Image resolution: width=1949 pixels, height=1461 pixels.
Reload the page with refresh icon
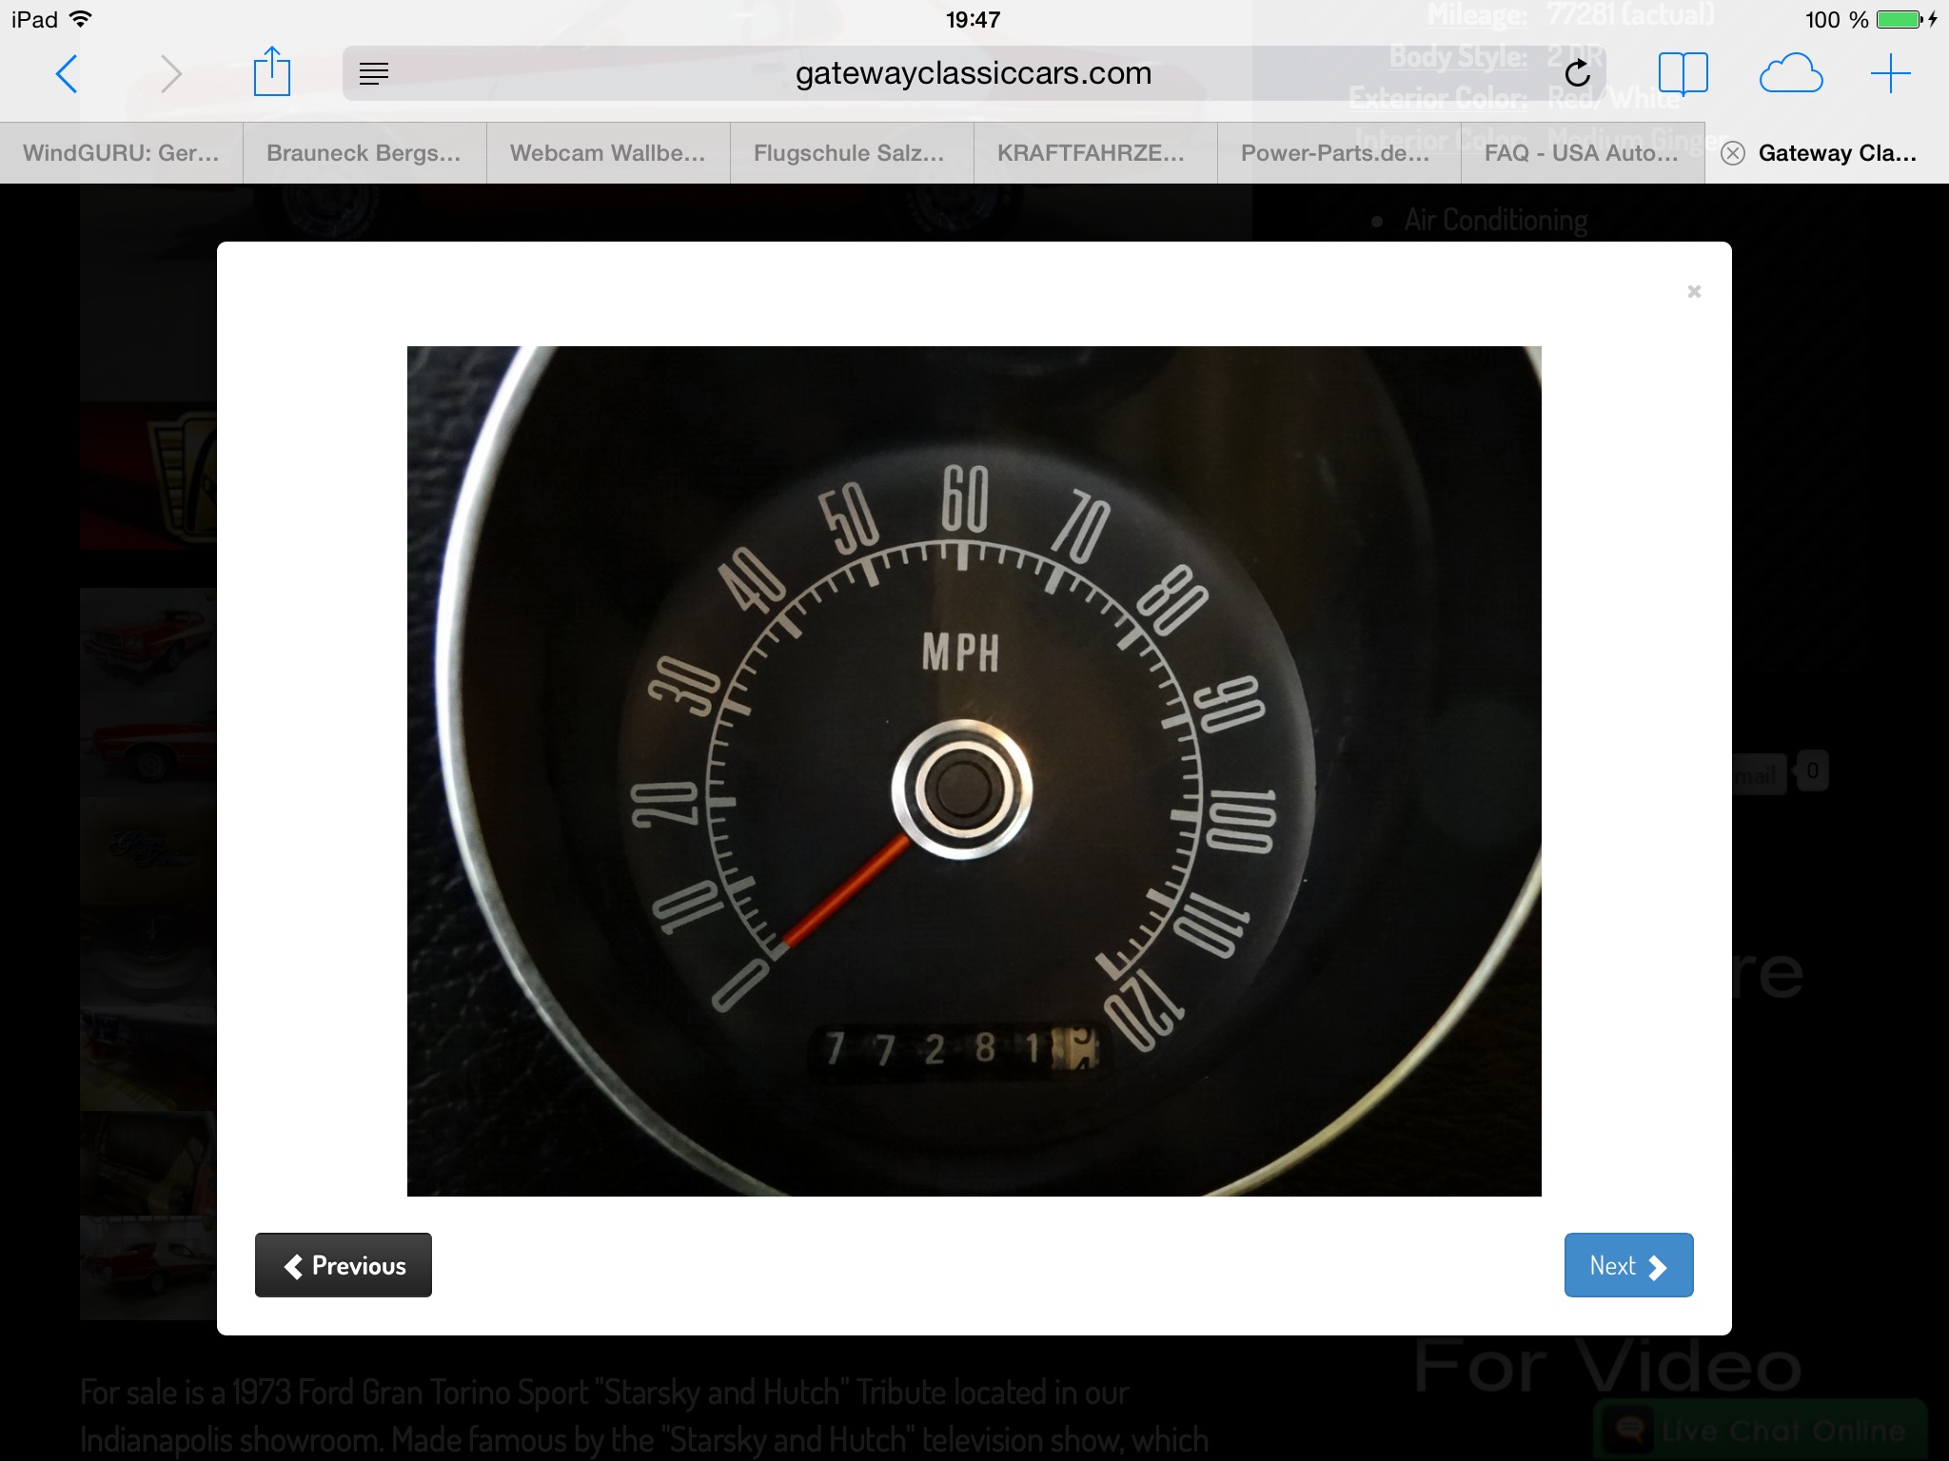[1577, 73]
